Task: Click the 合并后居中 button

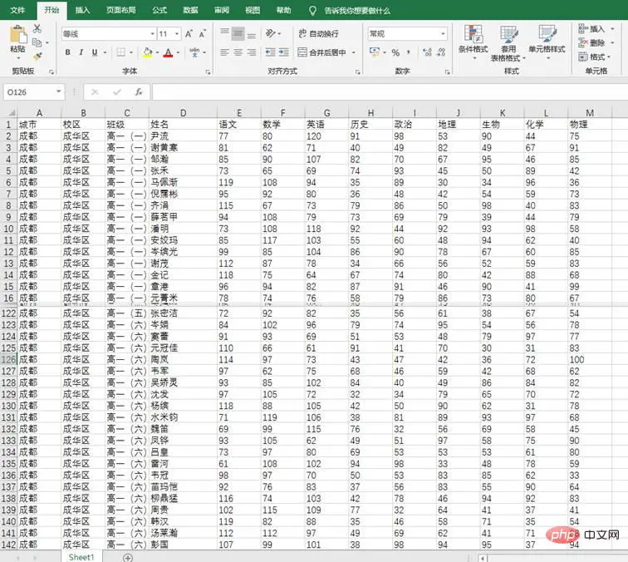Action: tap(322, 52)
